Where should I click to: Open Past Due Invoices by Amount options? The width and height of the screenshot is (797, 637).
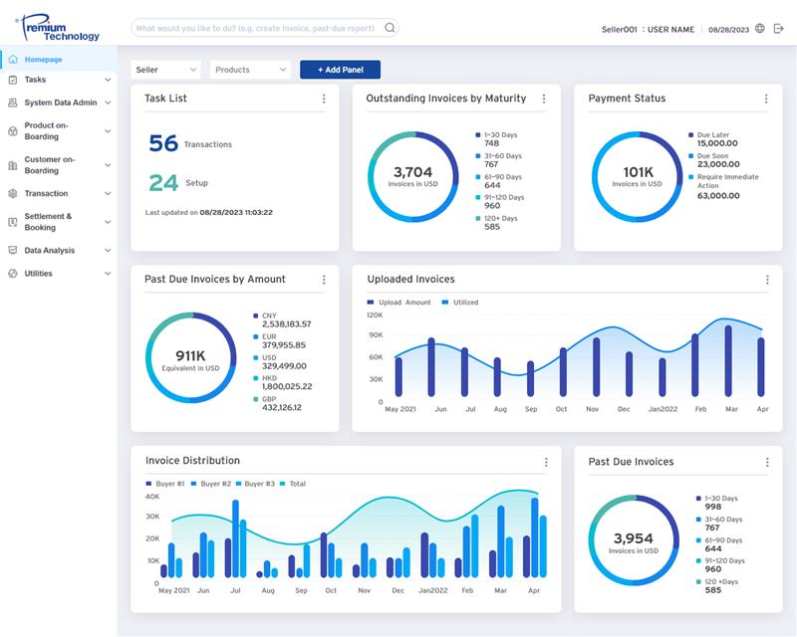pos(324,280)
